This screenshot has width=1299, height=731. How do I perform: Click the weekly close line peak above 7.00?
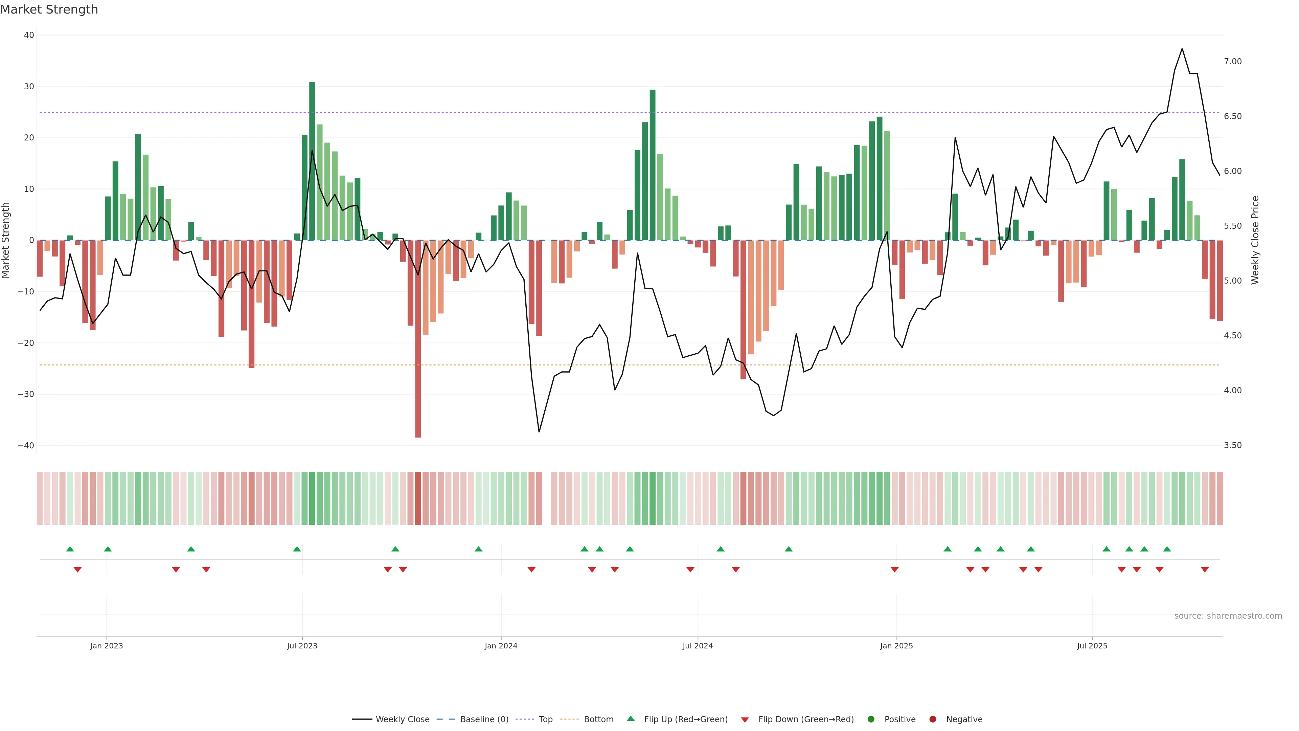pos(1182,49)
